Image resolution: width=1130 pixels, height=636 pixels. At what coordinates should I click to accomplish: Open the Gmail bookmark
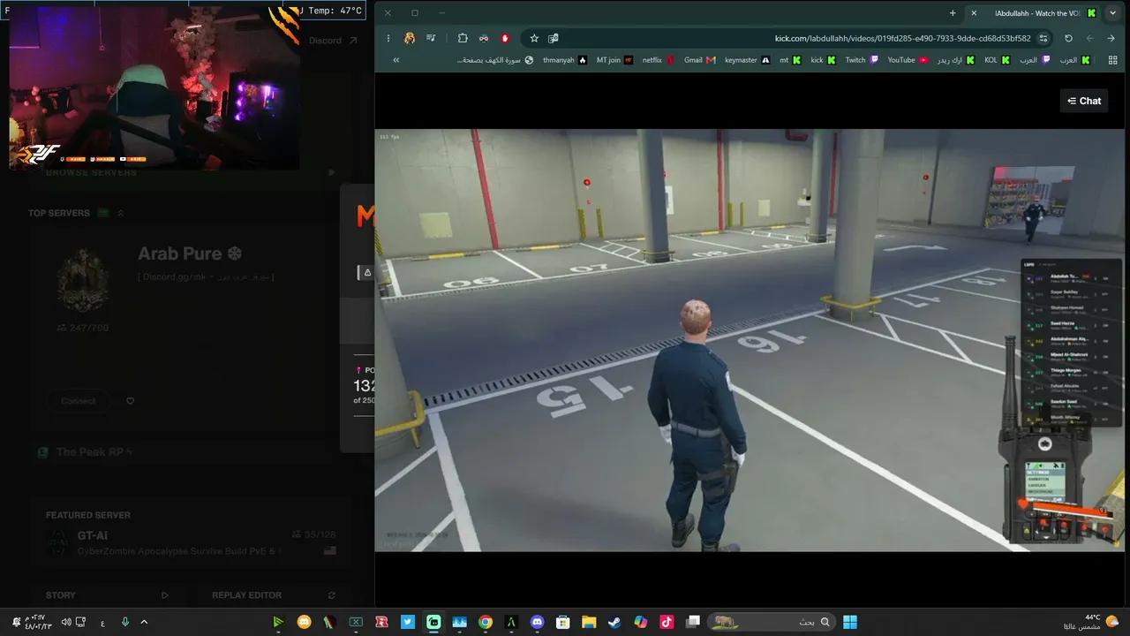699,60
